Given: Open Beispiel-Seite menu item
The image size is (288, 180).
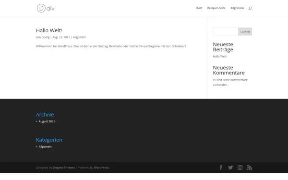Looking at the screenshot, I should (216, 8).
